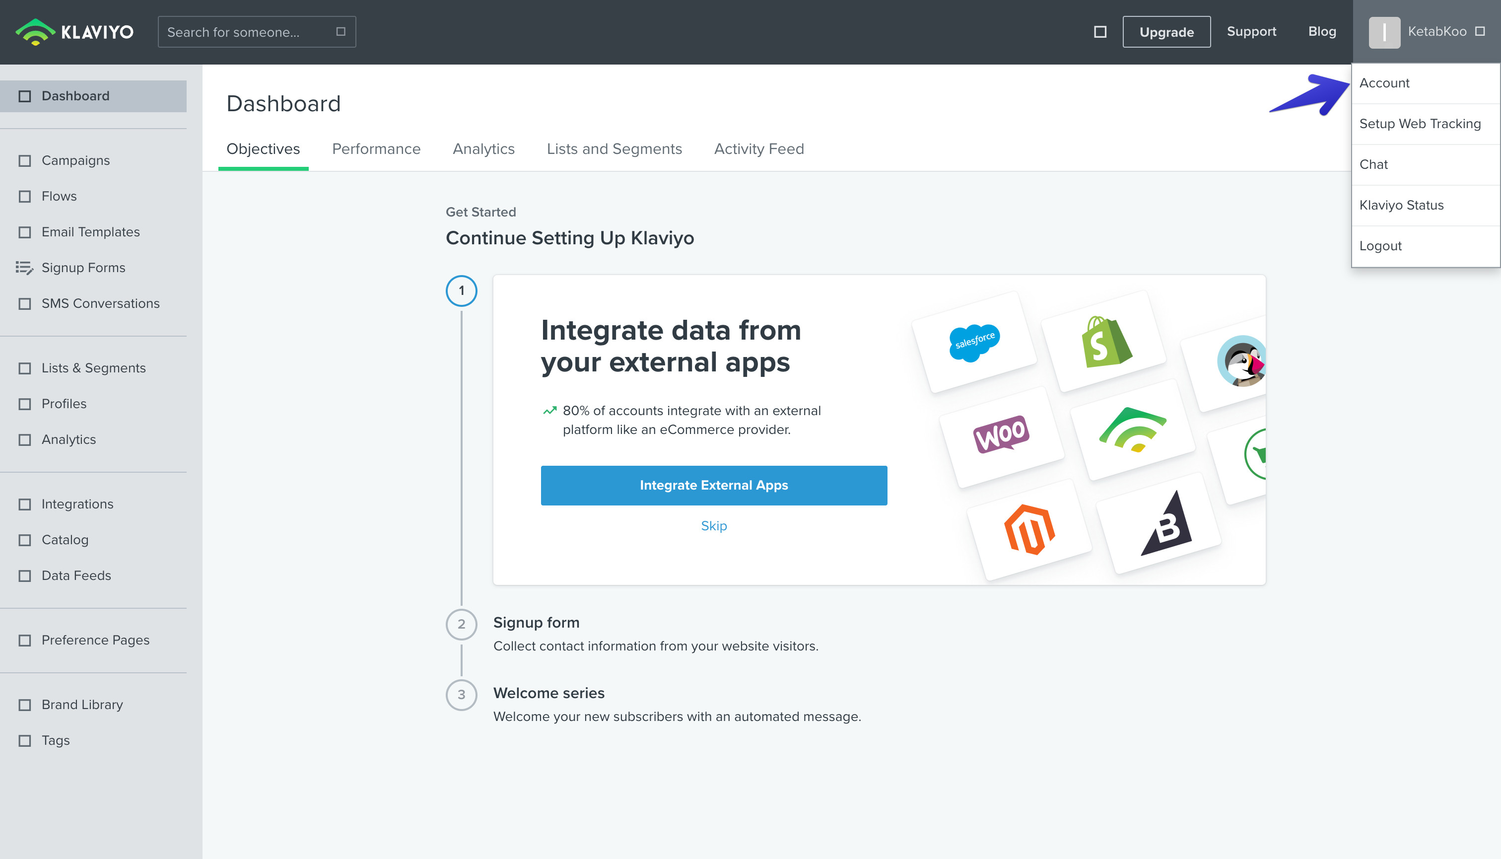Image resolution: width=1501 pixels, height=859 pixels.
Task: Open the Signup Forms sidebar label
Action: tap(83, 268)
